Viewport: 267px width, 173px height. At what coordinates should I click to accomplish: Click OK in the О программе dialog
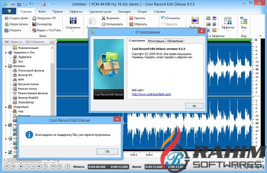tap(194, 106)
